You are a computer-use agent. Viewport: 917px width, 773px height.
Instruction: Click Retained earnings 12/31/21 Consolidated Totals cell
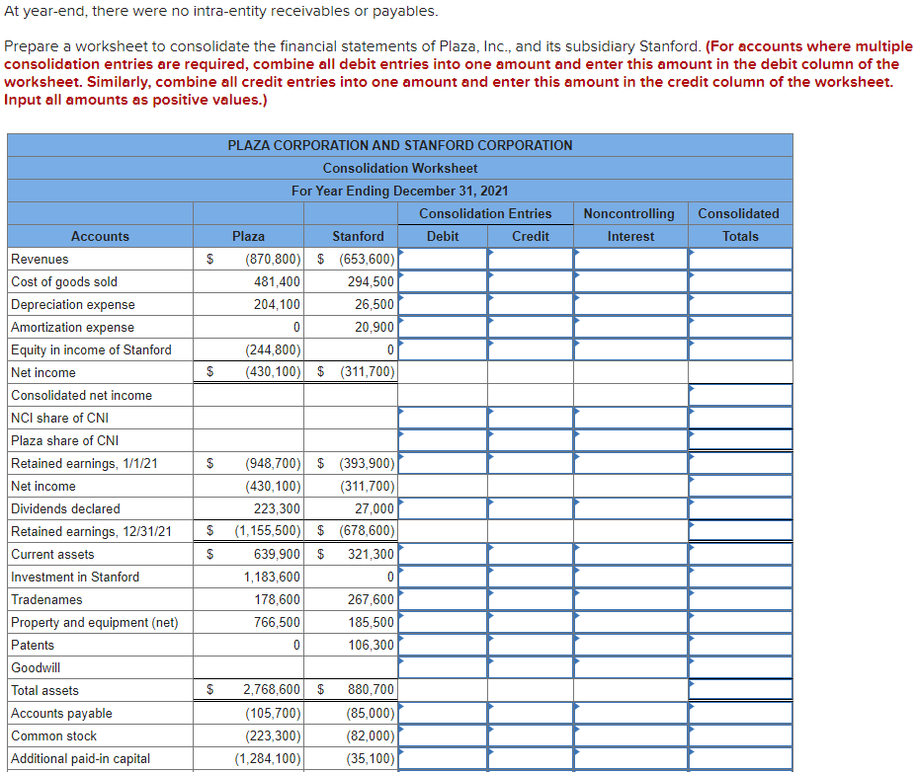click(740, 530)
